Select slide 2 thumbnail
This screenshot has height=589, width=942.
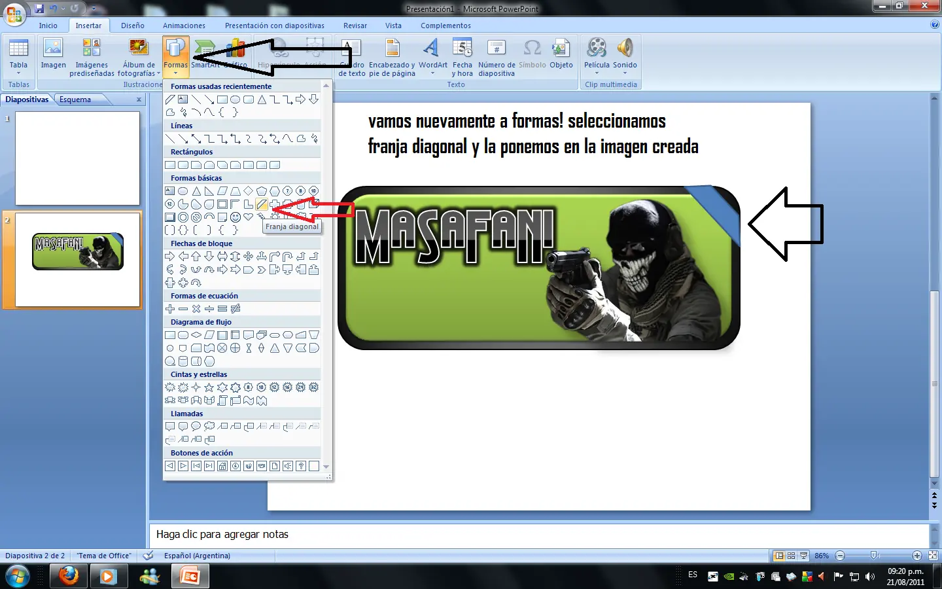pyautogui.click(x=77, y=259)
